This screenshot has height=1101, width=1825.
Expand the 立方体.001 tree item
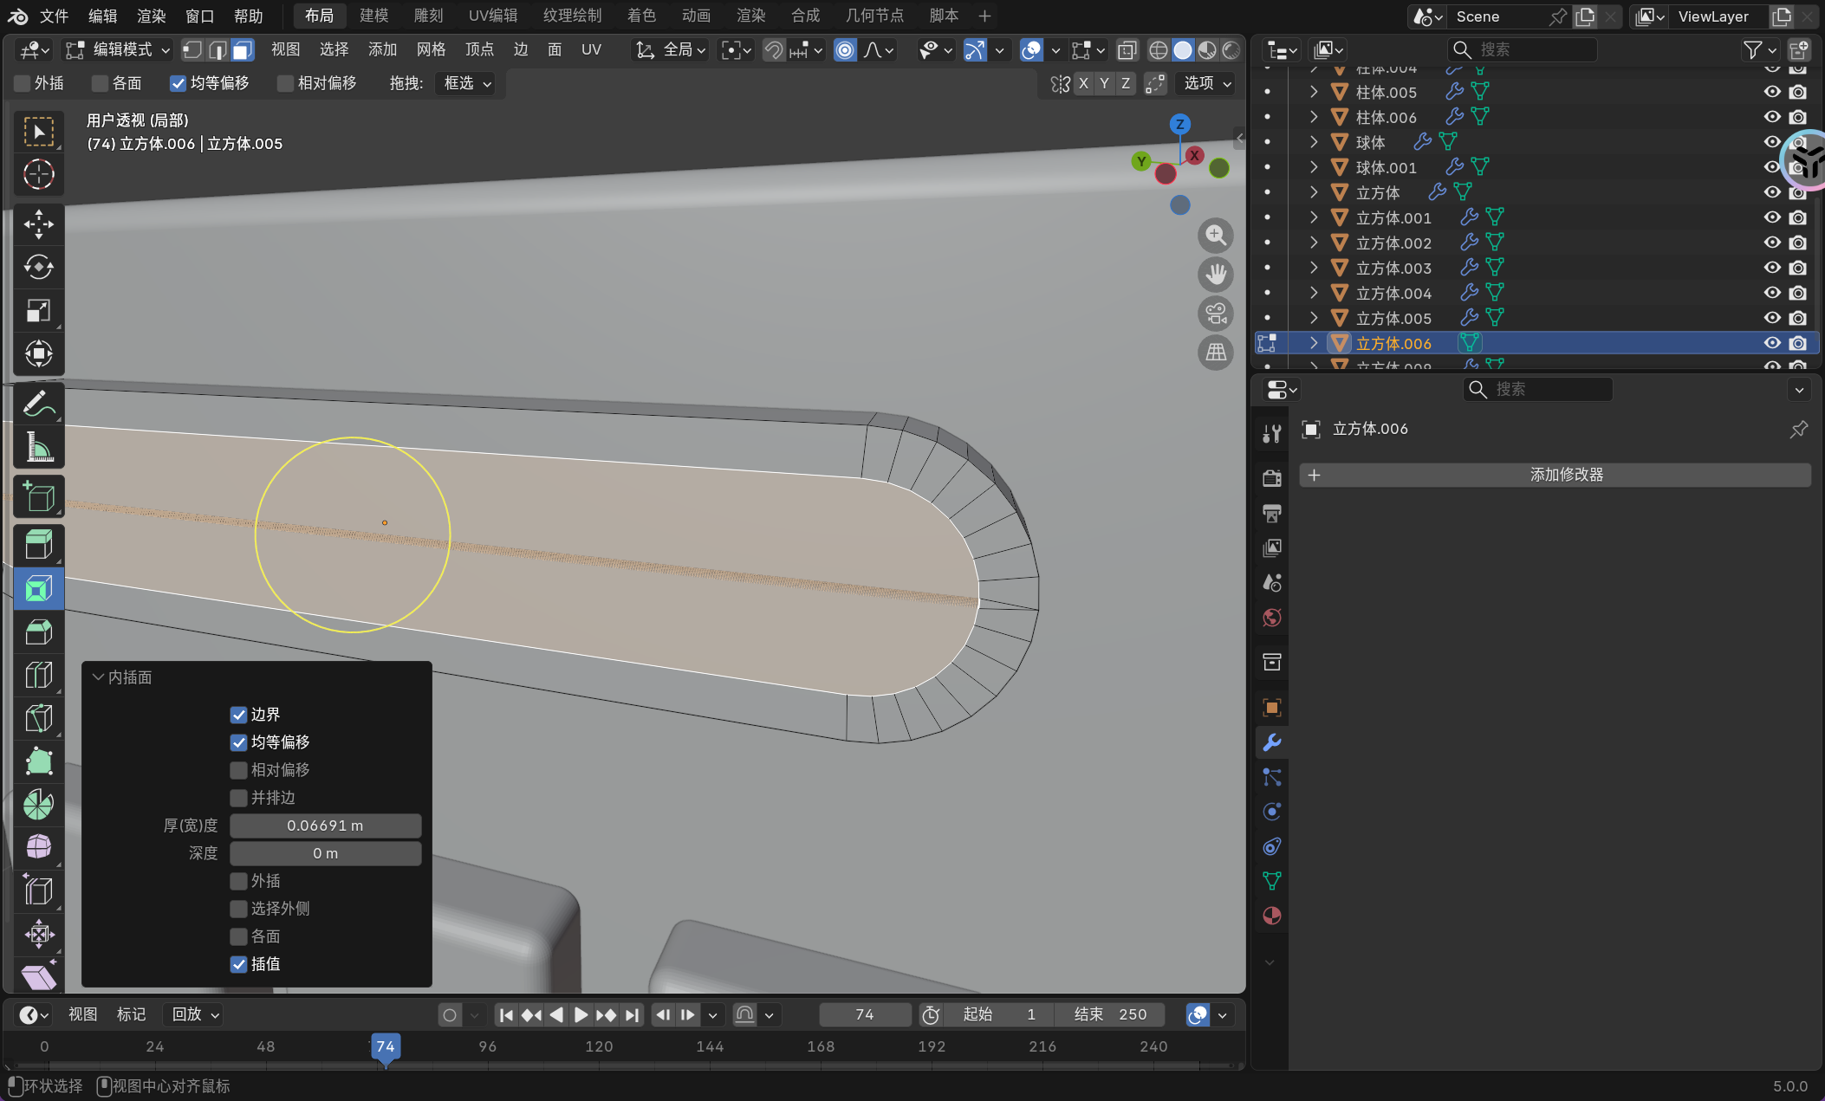(1314, 217)
